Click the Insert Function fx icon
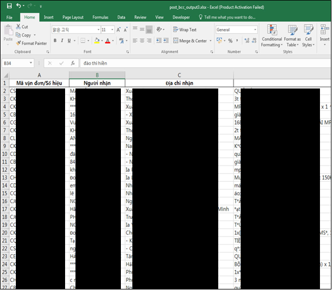 pos(72,63)
